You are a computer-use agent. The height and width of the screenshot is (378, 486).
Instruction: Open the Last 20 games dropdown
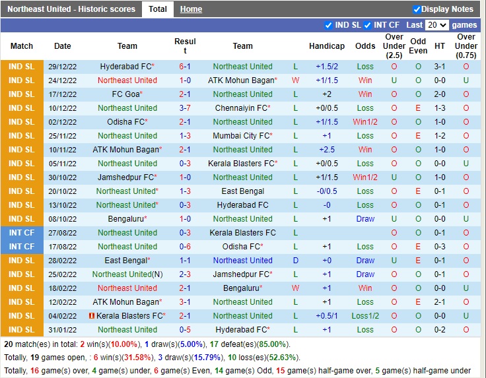(436, 25)
